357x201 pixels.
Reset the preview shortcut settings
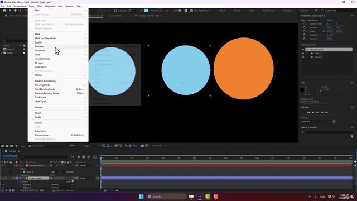[334, 122]
